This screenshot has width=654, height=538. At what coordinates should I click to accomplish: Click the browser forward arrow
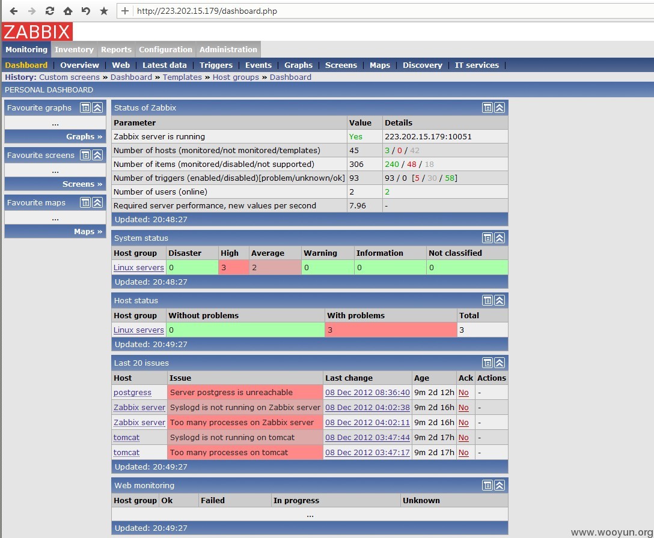point(32,11)
